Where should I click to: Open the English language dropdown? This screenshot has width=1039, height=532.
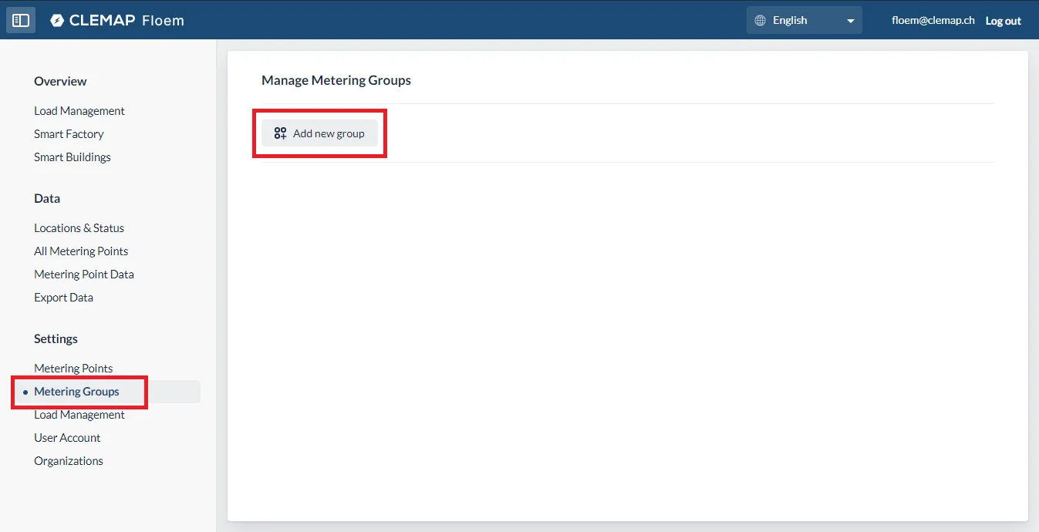(x=804, y=20)
